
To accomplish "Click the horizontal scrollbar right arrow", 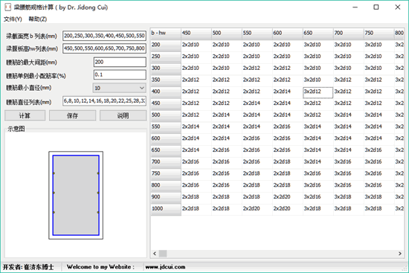I will pos(400,254).
